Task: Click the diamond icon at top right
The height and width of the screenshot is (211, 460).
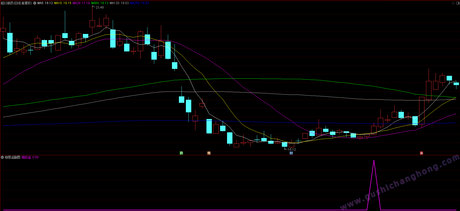Action: click(453, 3)
